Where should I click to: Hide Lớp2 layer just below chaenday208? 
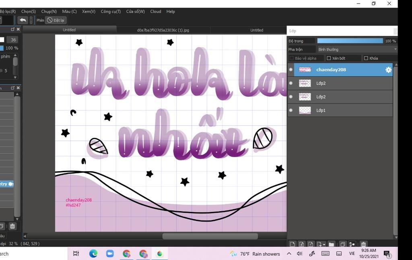[290, 83]
